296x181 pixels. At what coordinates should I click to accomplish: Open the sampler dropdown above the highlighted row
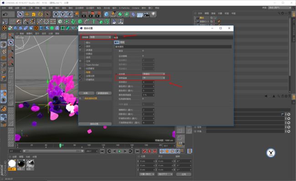tap(153, 74)
